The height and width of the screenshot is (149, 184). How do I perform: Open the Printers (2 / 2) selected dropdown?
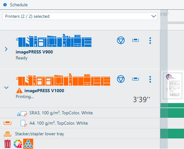pos(80,16)
